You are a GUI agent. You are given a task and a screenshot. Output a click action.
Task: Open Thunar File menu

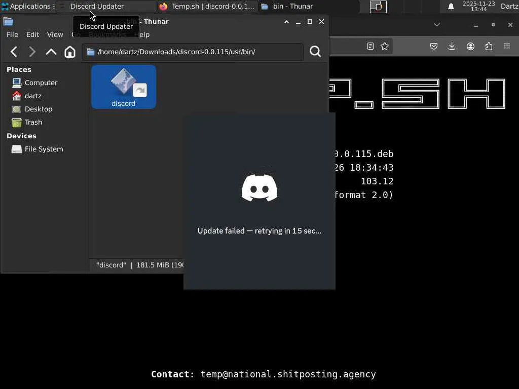(12, 34)
